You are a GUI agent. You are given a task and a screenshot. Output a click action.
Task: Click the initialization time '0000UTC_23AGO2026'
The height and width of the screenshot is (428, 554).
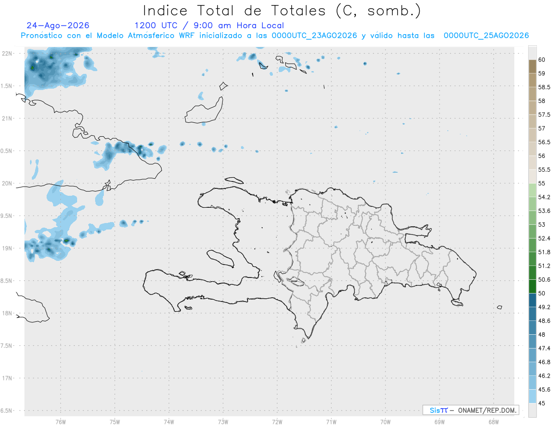click(x=314, y=36)
